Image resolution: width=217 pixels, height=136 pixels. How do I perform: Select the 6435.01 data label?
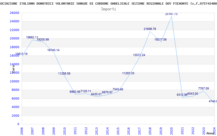pos(96,94)
